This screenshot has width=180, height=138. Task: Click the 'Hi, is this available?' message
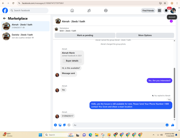pos(71,68)
